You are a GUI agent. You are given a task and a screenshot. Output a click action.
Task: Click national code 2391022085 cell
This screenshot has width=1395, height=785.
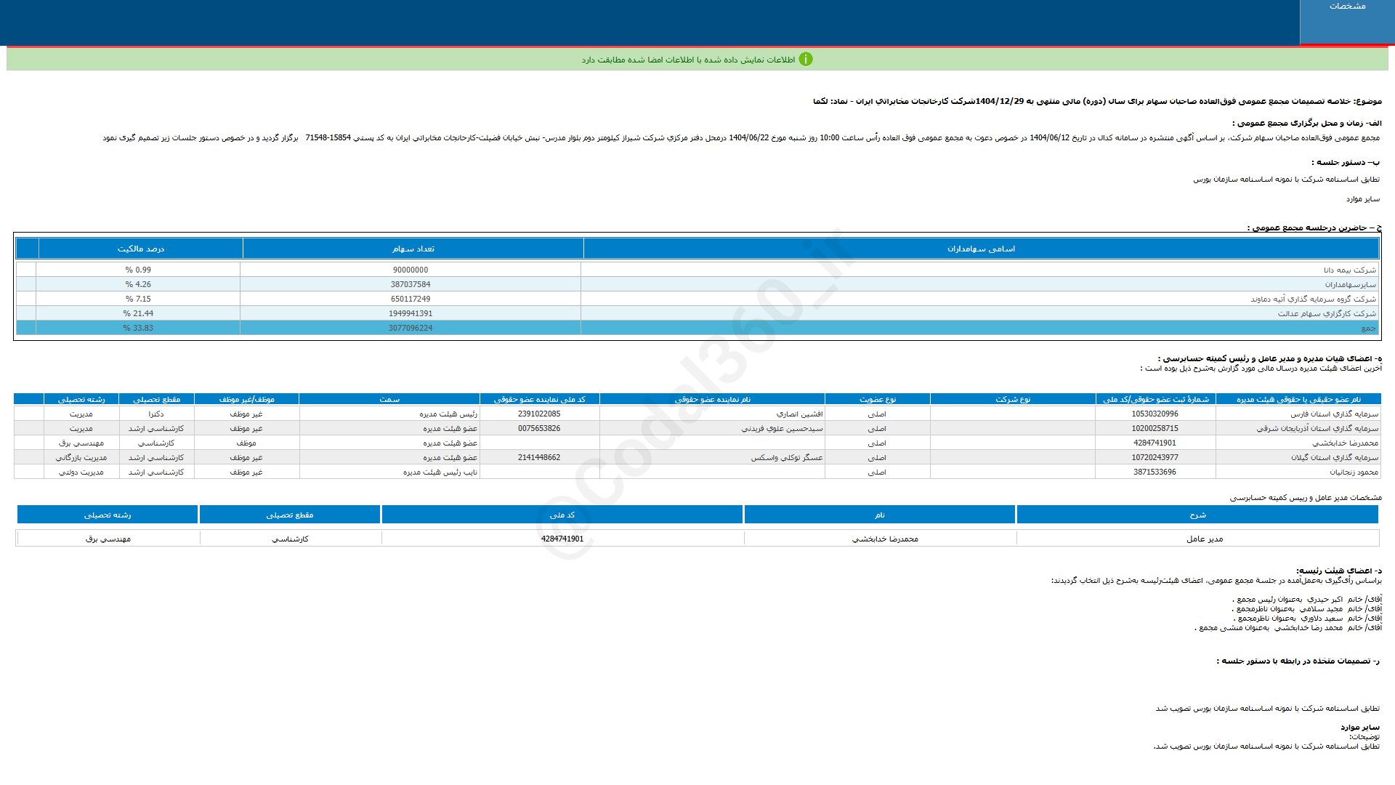(539, 414)
